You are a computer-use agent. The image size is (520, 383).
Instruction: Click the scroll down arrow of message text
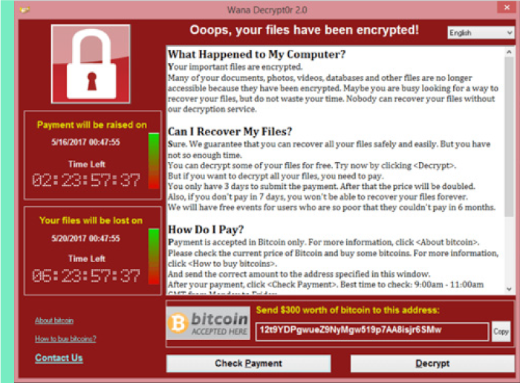[509, 289]
